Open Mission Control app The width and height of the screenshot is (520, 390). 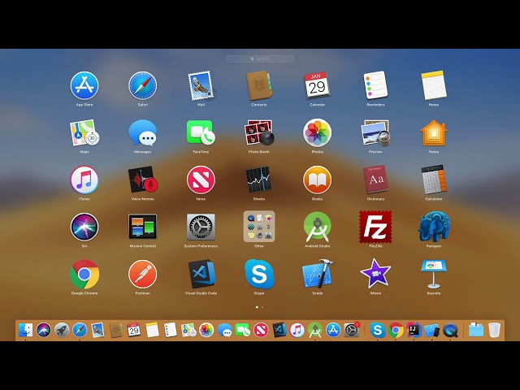click(143, 227)
